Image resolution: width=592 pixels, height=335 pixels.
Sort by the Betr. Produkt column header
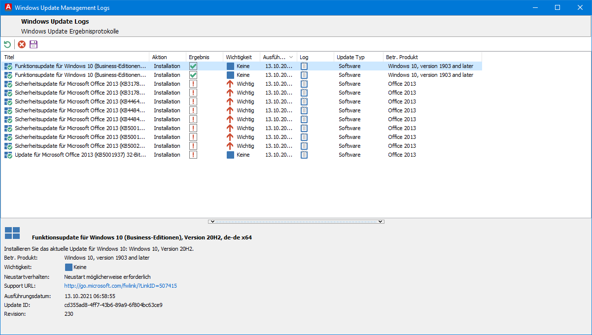432,57
